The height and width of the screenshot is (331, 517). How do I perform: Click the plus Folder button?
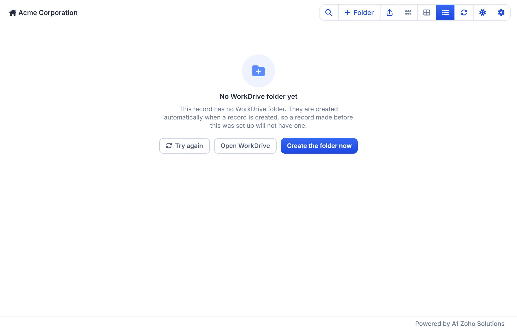pyautogui.click(x=359, y=12)
